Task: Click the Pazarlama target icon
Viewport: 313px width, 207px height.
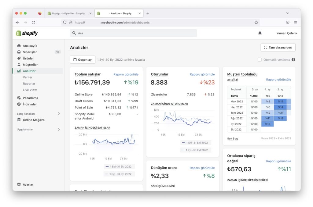Action: coord(19,98)
